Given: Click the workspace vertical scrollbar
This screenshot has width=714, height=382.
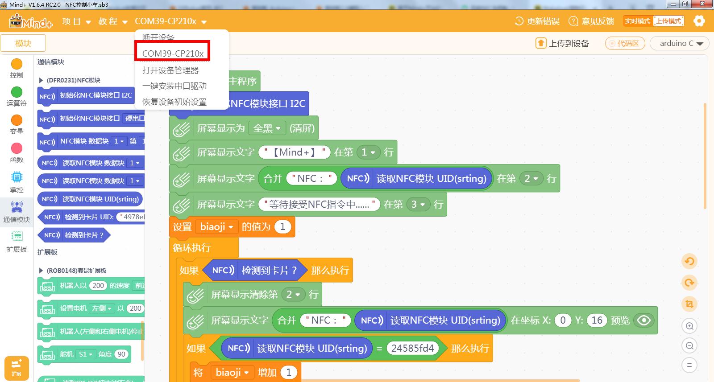Looking at the screenshot, I should pos(705,156).
